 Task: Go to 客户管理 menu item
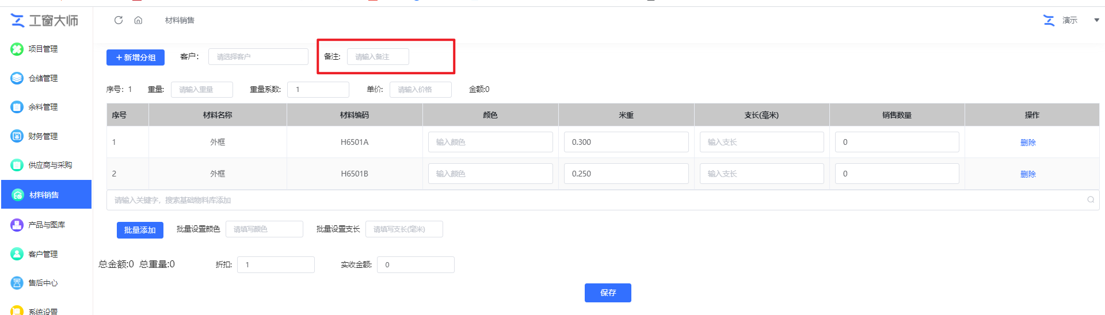click(x=43, y=254)
